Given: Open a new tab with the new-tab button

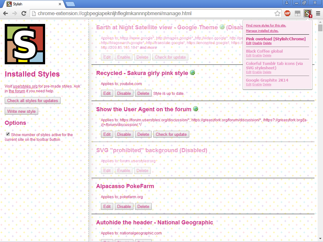Looking at the screenshot, I should coord(70,4).
